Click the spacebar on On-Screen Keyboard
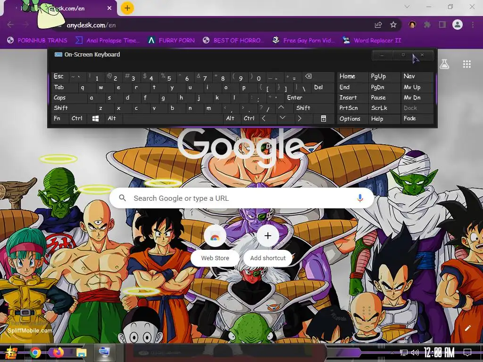The height and width of the screenshot is (362, 483). [173, 118]
